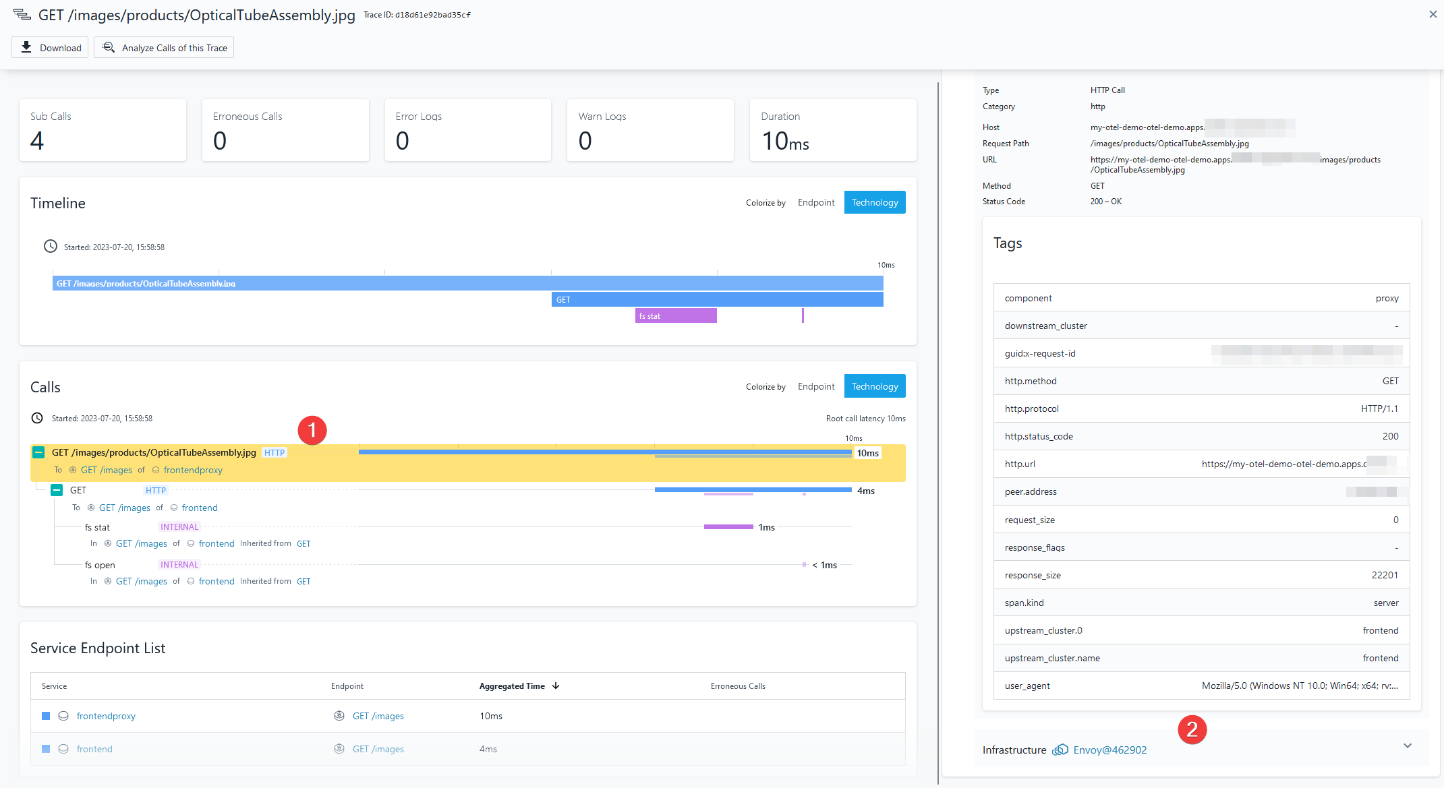Click the 10ms duration bar of root call
1444x788 pixels.
click(x=605, y=452)
